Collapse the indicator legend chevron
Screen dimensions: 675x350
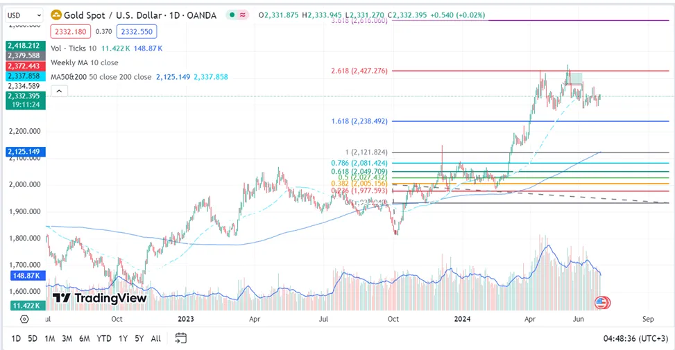[x=60, y=91]
